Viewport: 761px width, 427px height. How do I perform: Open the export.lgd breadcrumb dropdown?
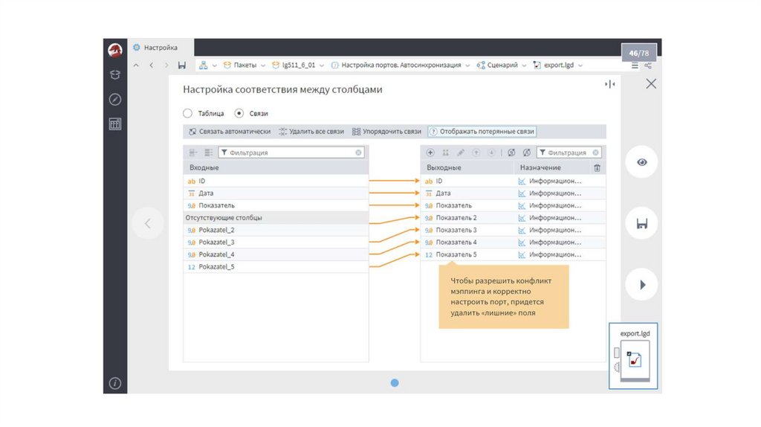580,65
